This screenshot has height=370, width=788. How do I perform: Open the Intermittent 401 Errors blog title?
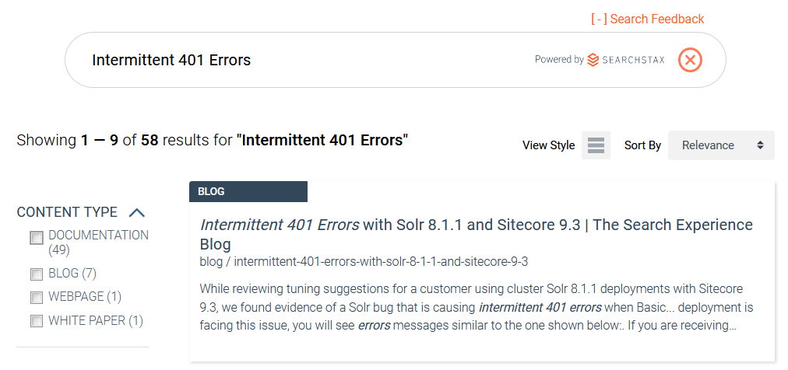[476, 234]
